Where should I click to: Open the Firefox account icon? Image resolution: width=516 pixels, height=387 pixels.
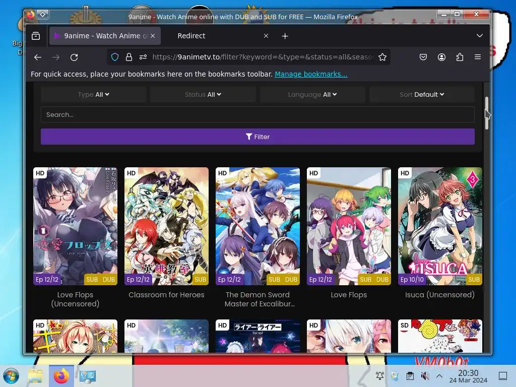tap(441, 57)
